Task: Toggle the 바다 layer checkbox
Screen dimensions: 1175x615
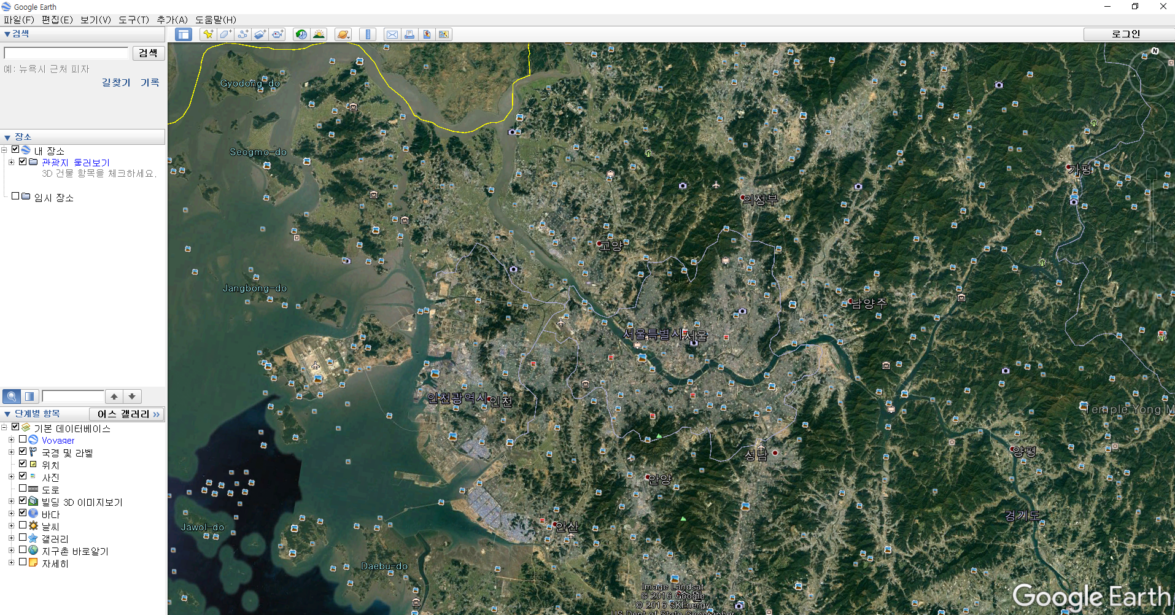Action: (x=23, y=513)
